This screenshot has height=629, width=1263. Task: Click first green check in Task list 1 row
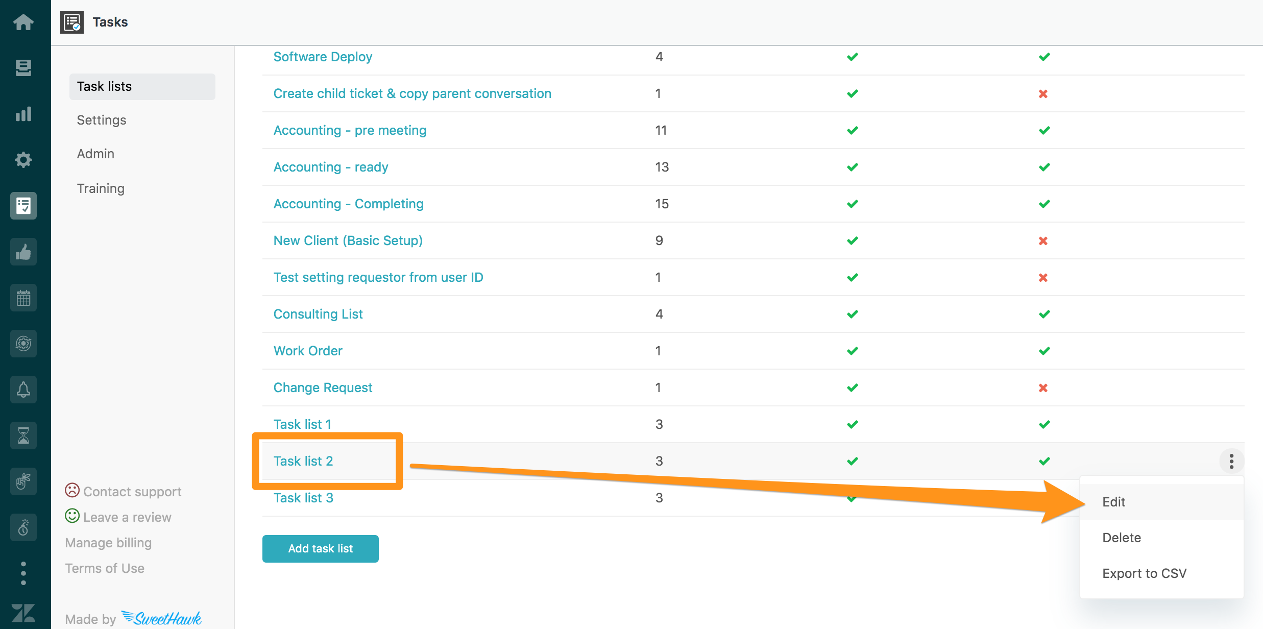(853, 424)
